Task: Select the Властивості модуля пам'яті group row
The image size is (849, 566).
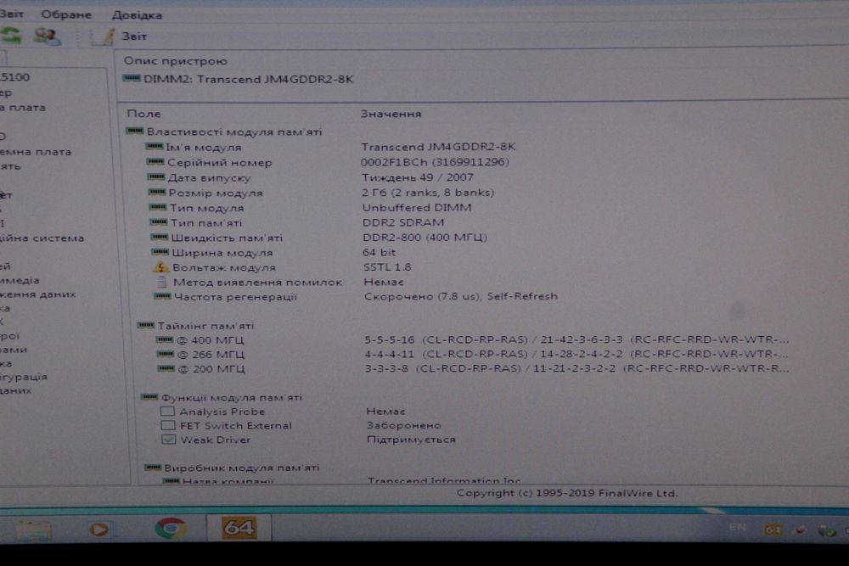Action: click(224, 132)
